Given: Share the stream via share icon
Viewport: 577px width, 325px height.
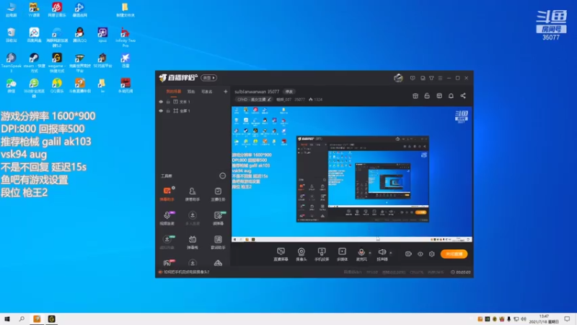Looking at the screenshot, I should point(463,96).
